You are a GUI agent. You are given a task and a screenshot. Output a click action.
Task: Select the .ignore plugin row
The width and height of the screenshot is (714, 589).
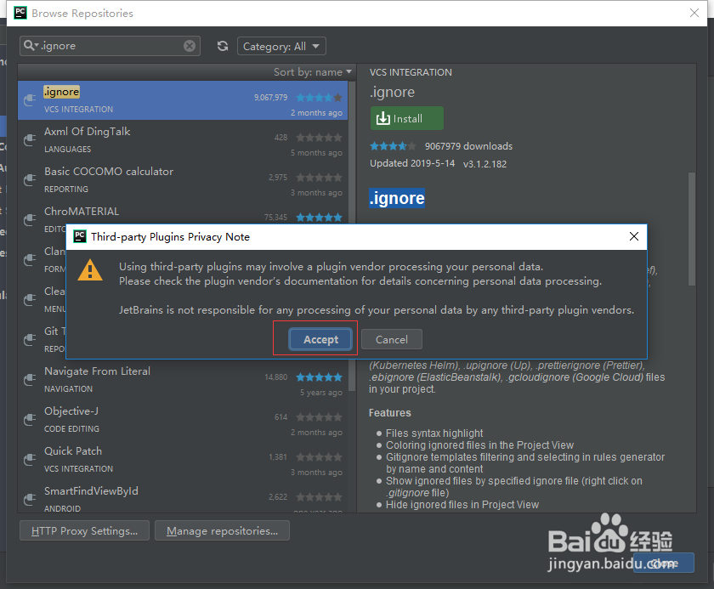click(183, 100)
